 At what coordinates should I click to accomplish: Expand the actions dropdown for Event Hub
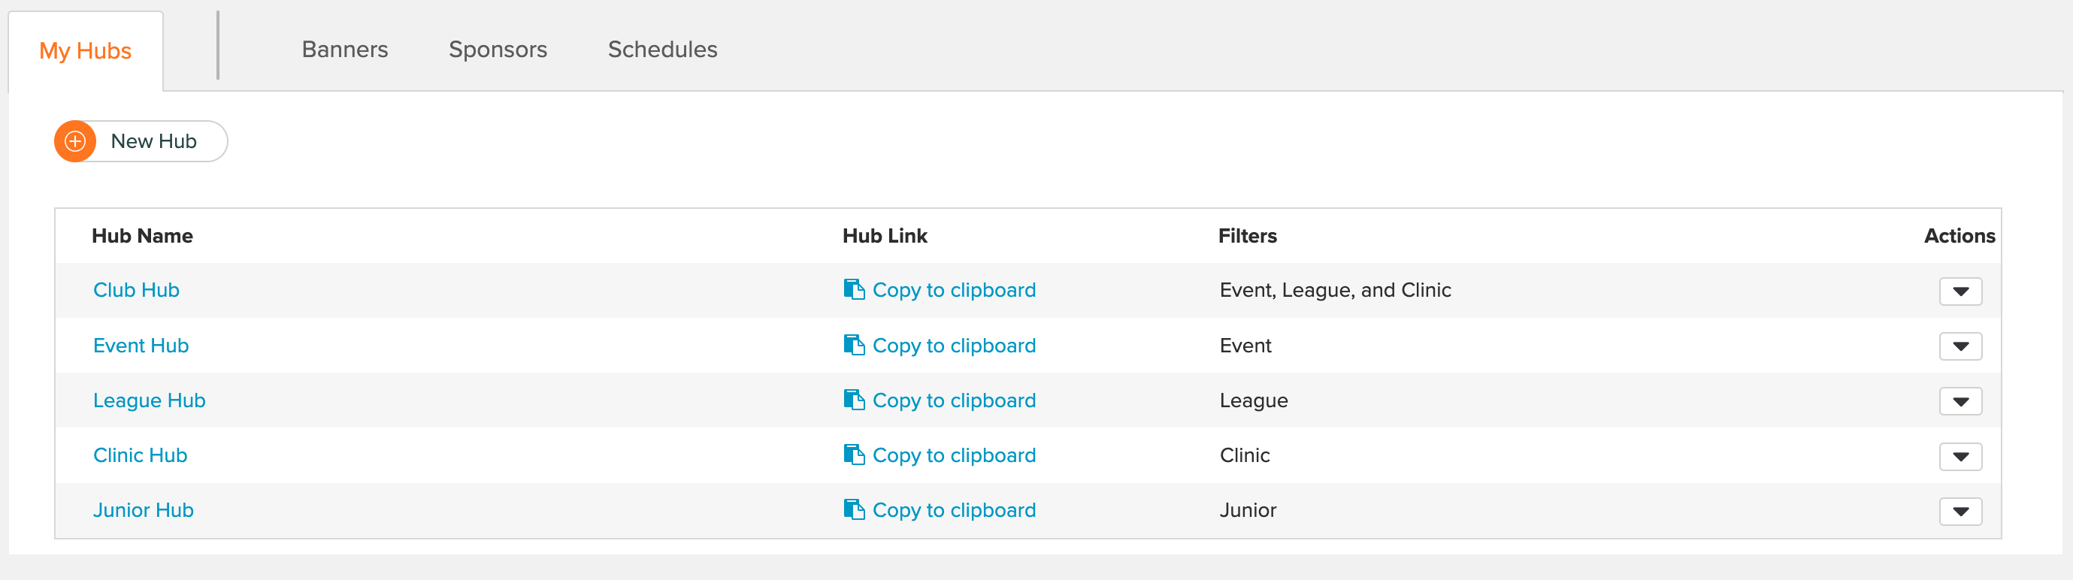coord(1960,346)
